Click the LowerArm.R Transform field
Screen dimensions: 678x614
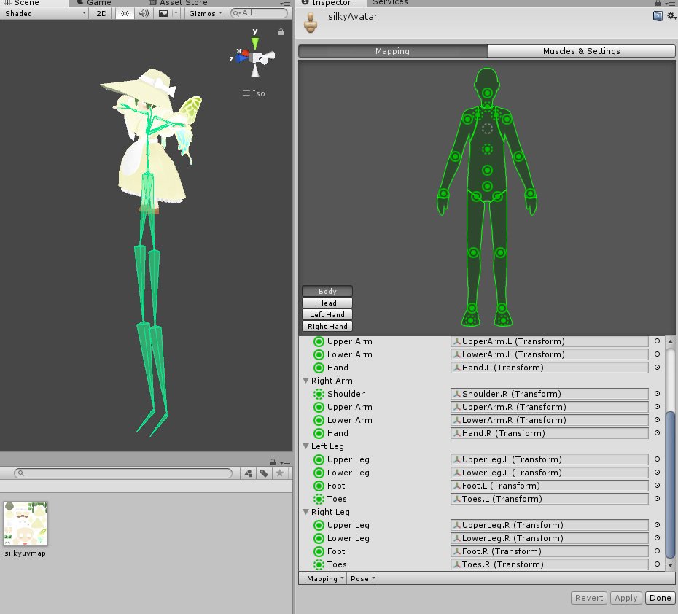[x=549, y=420]
